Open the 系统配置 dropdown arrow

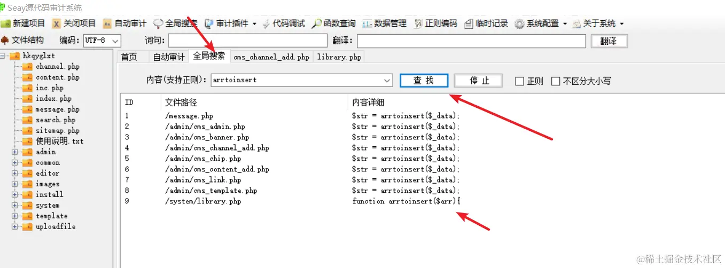pyautogui.click(x=565, y=23)
